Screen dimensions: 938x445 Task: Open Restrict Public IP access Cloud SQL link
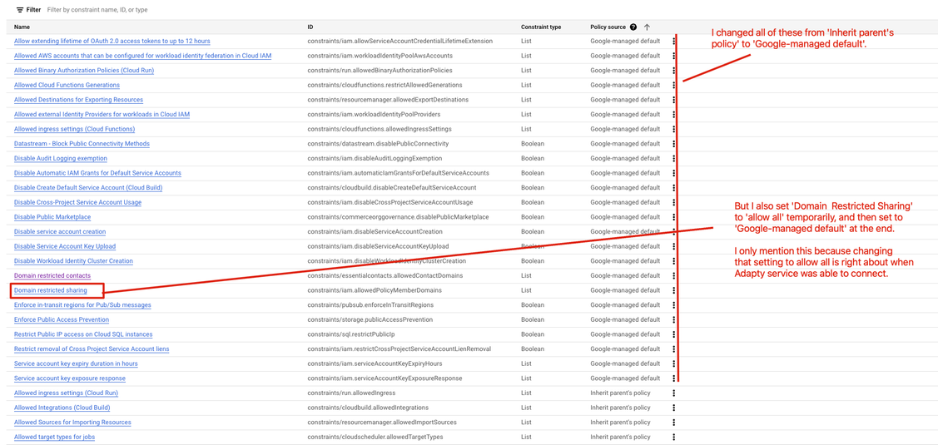pos(83,334)
